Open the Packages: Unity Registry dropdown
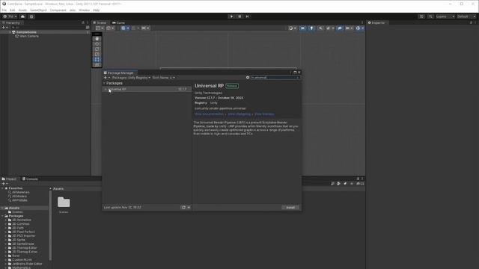The width and height of the screenshot is (479, 269). click(x=131, y=78)
